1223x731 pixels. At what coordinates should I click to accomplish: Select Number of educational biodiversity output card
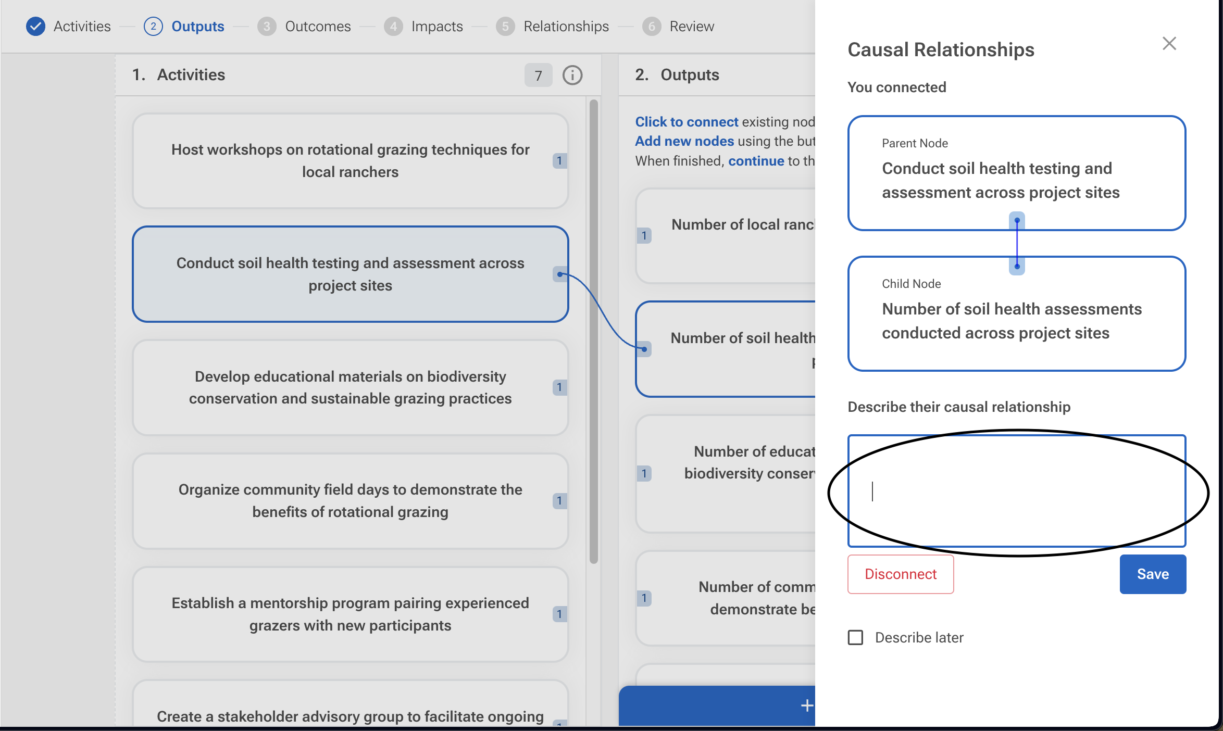point(725,474)
